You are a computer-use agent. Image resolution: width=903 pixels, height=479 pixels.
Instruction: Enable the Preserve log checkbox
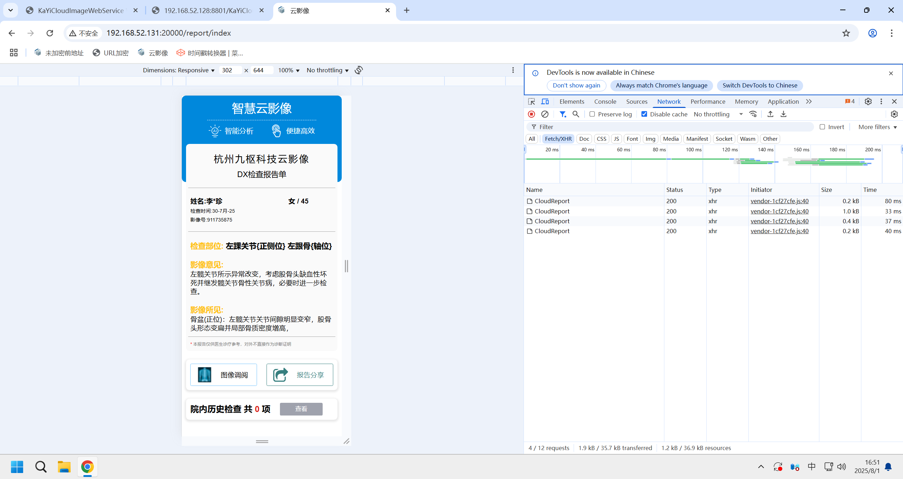click(x=592, y=114)
